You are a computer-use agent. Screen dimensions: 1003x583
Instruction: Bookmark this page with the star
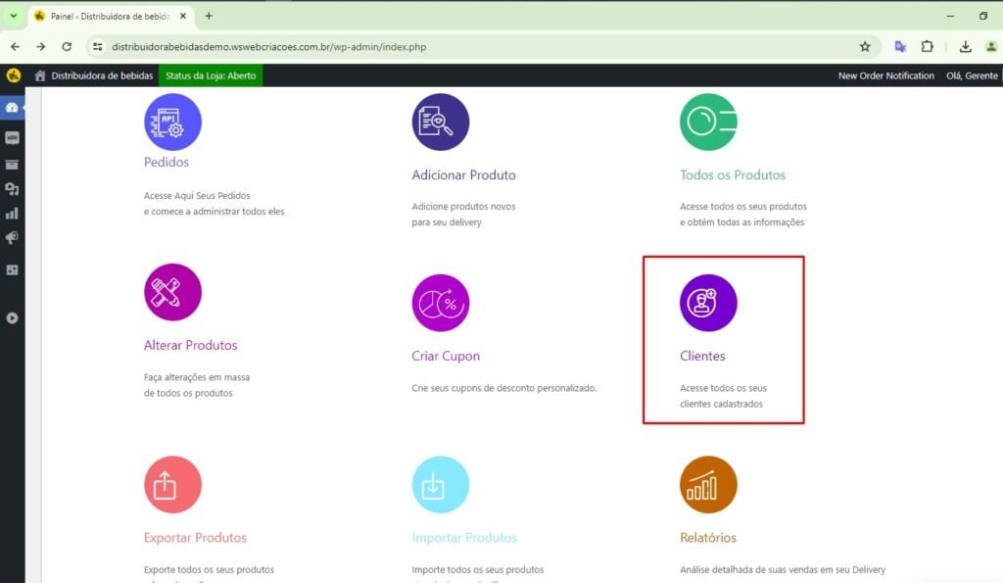coord(865,46)
